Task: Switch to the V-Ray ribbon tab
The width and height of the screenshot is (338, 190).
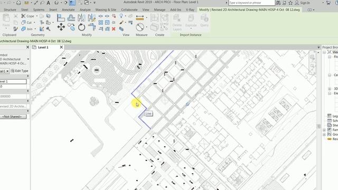Action: point(190,9)
